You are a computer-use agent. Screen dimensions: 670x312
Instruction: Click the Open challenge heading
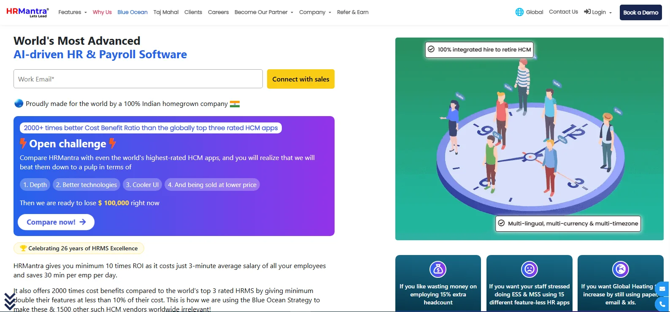click(68, 144)
